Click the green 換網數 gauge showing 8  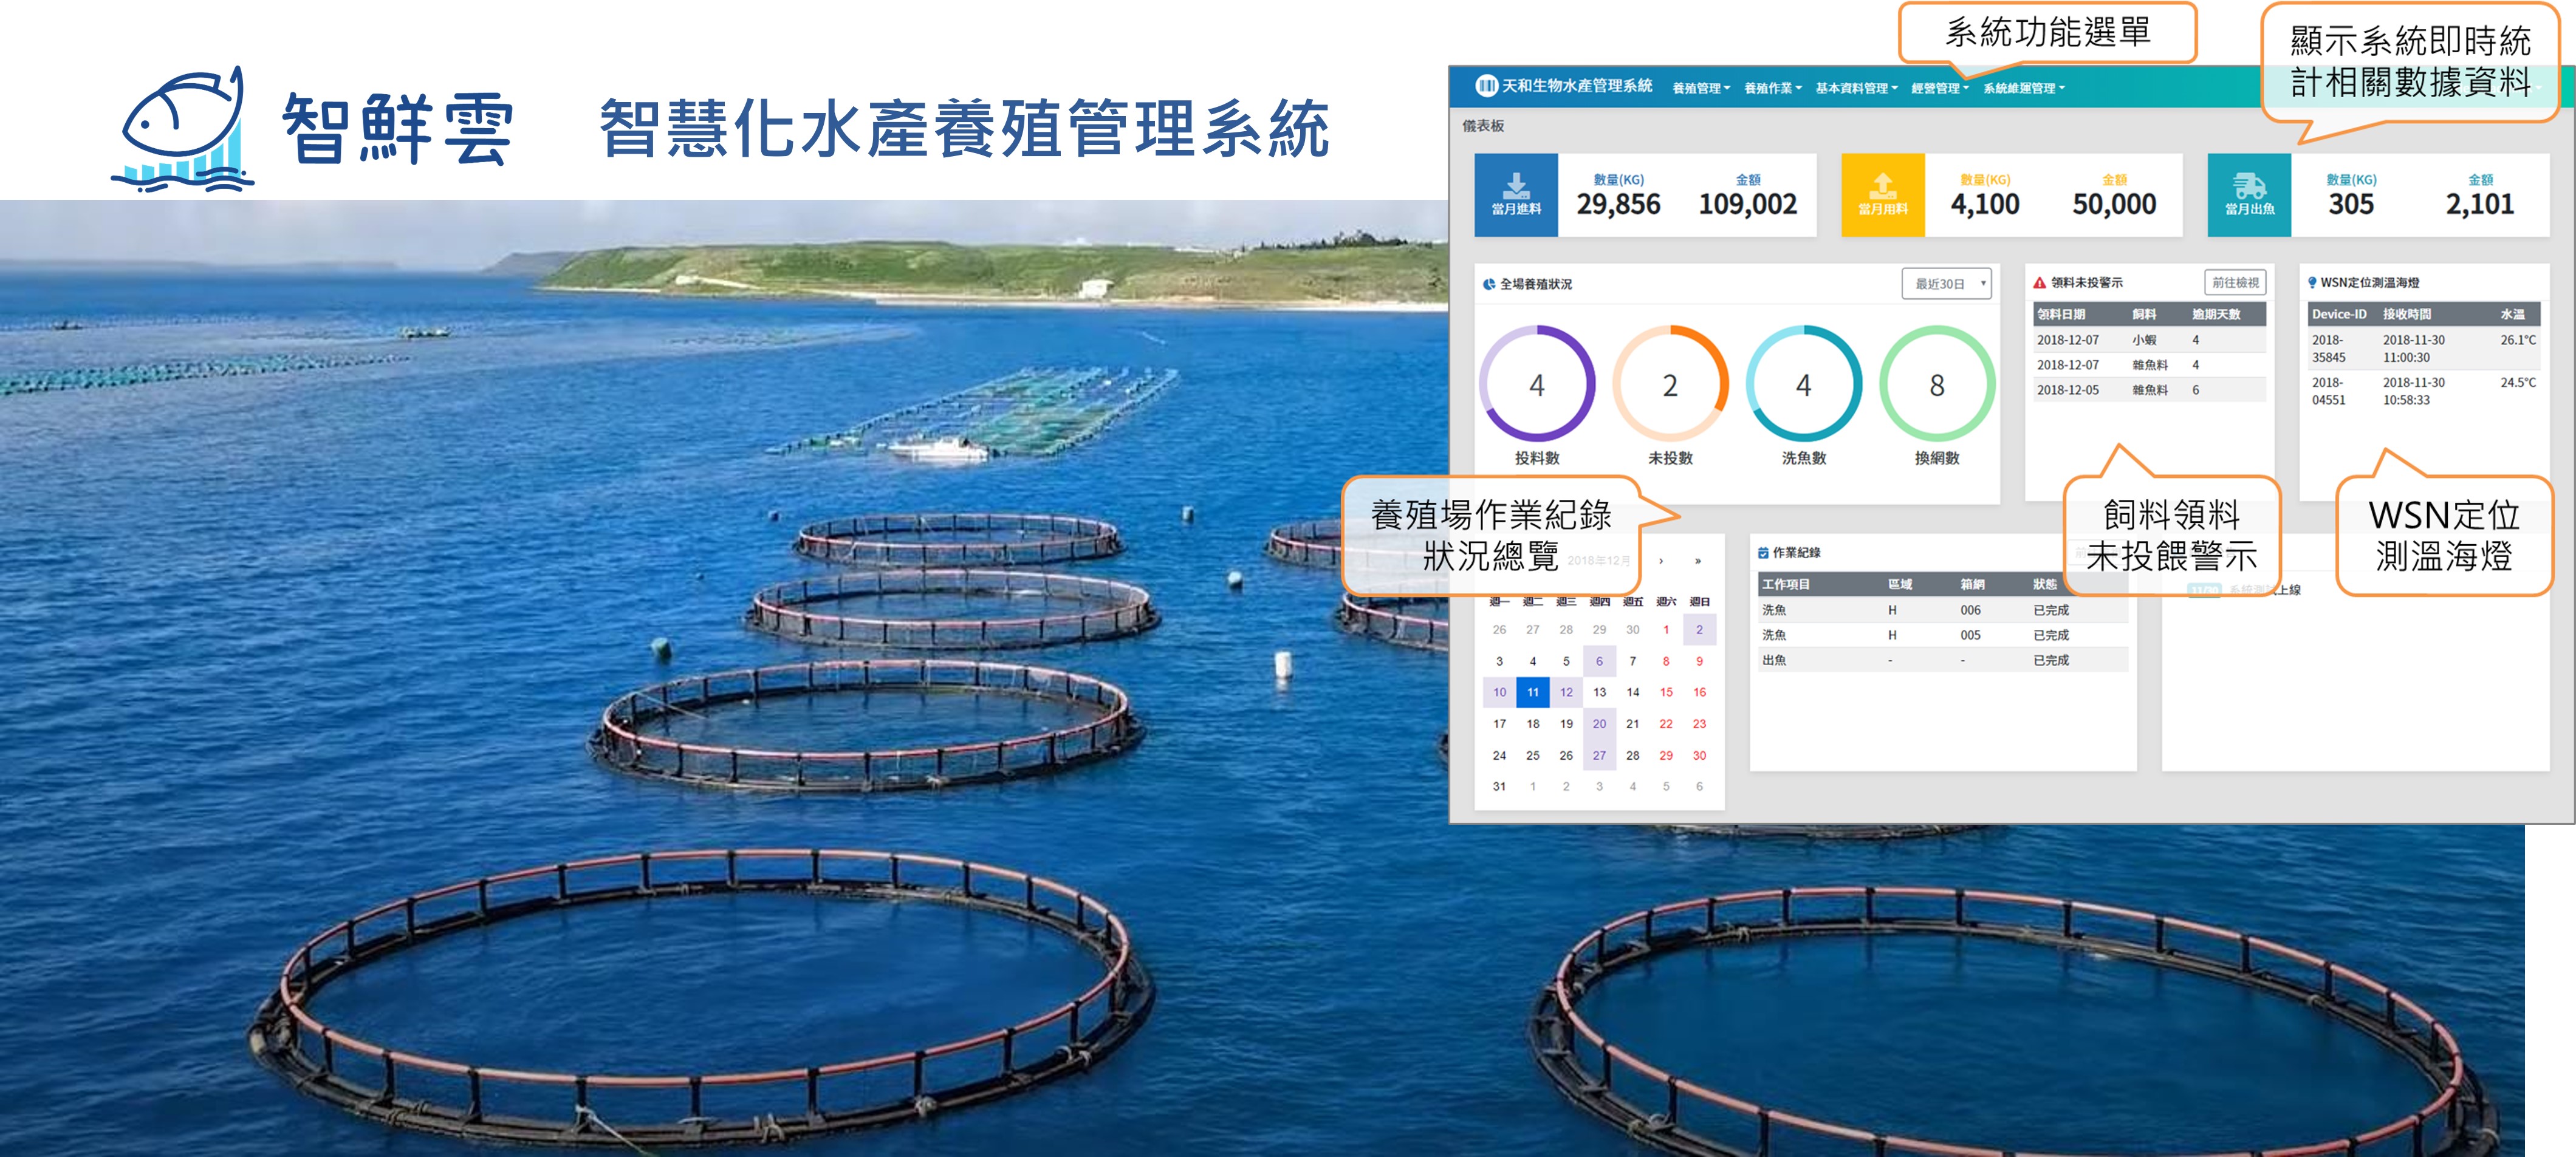pyautogui.click(x=1937, y=384)
